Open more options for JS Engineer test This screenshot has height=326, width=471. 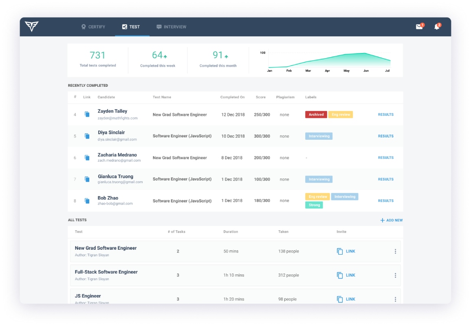[x=395, y=299]
